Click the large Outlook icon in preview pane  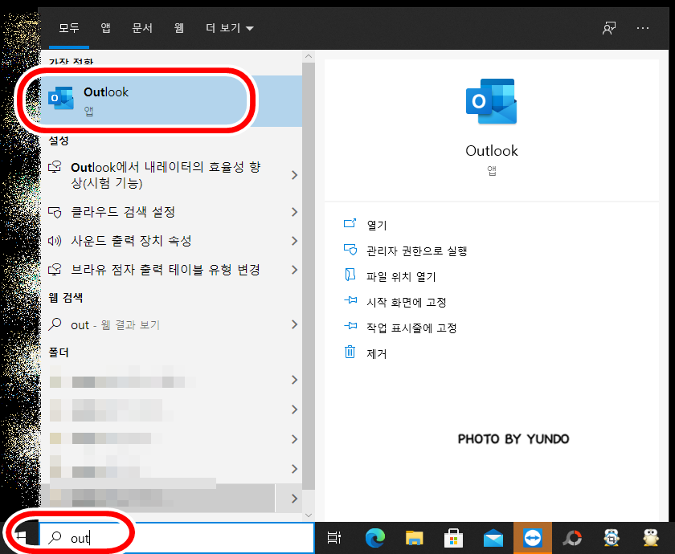[x=491, y=101]
